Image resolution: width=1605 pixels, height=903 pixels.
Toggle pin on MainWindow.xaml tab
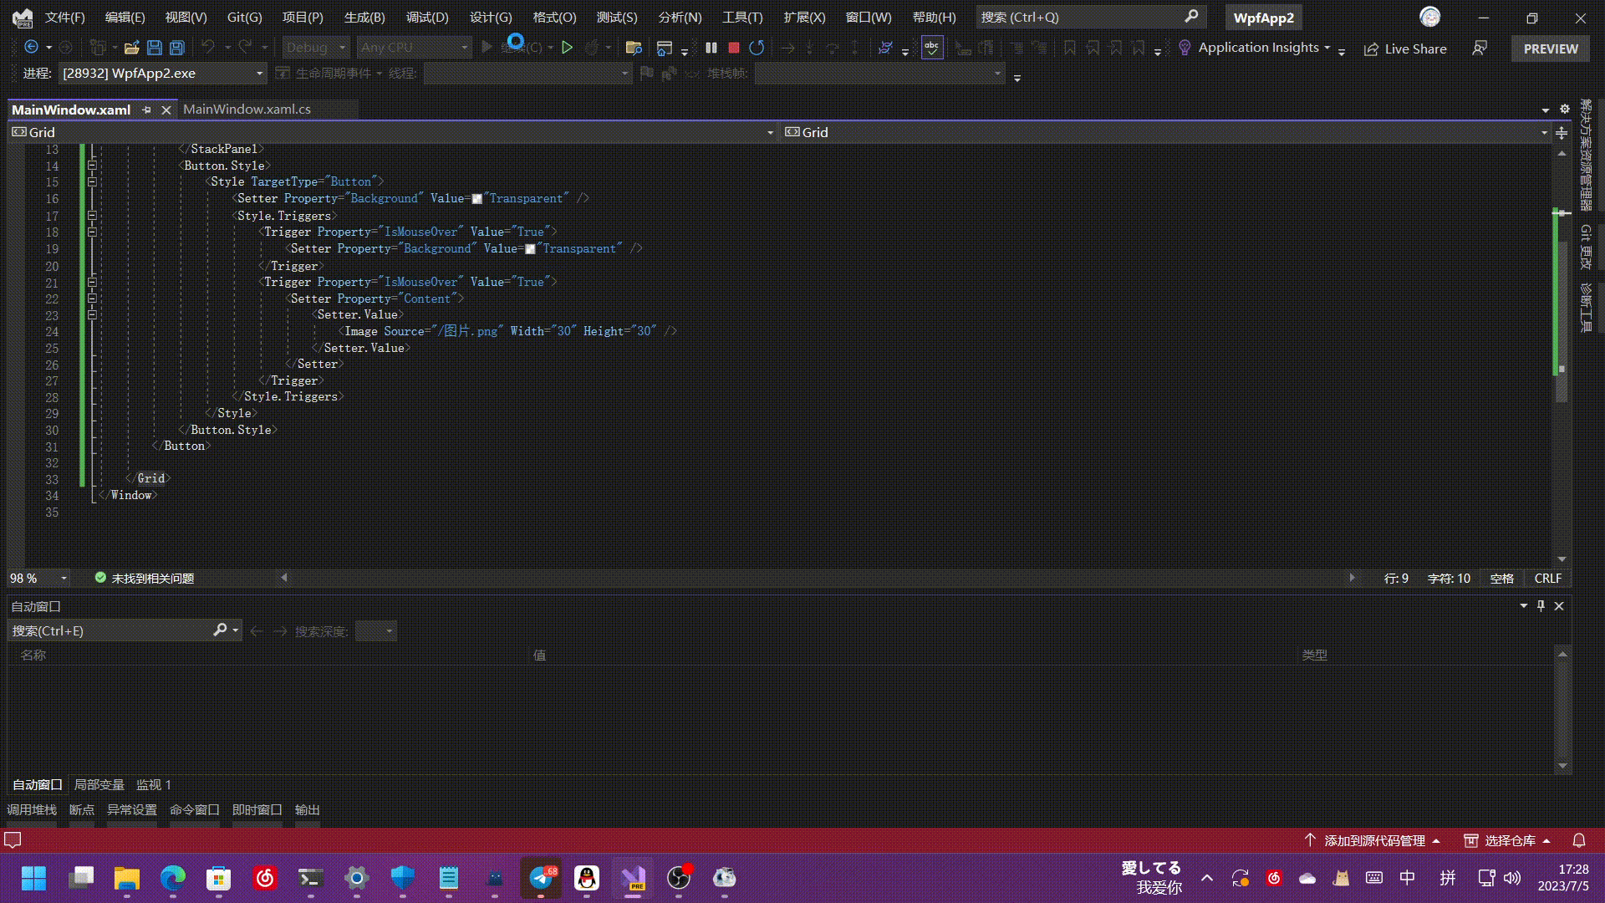(147, 110)
